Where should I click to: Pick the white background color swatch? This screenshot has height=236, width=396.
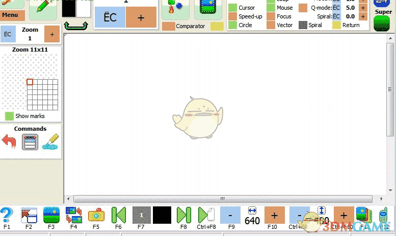83,8
